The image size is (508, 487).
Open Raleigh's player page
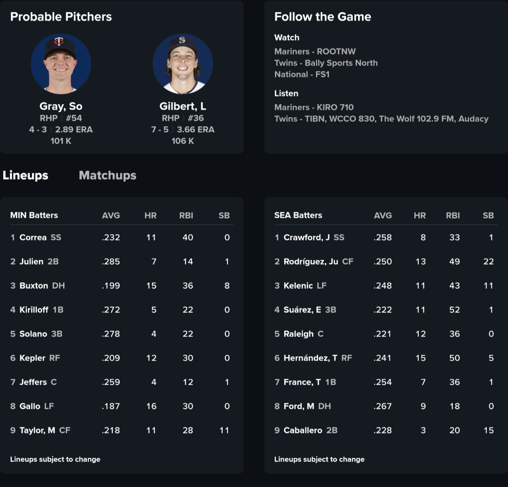[298, 334]
